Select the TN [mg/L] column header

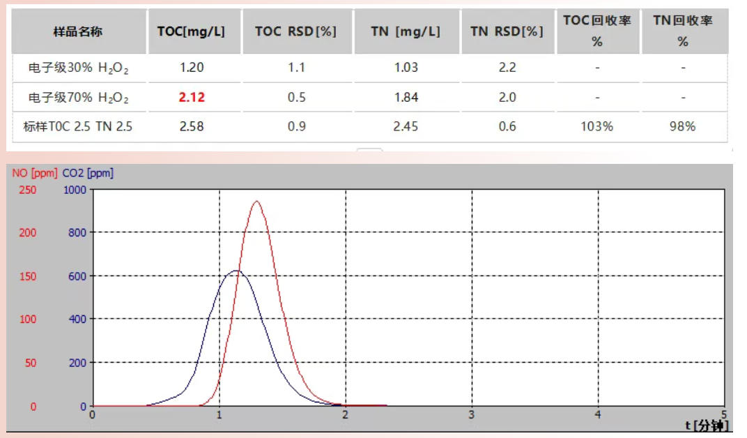(x=406, y=32)
